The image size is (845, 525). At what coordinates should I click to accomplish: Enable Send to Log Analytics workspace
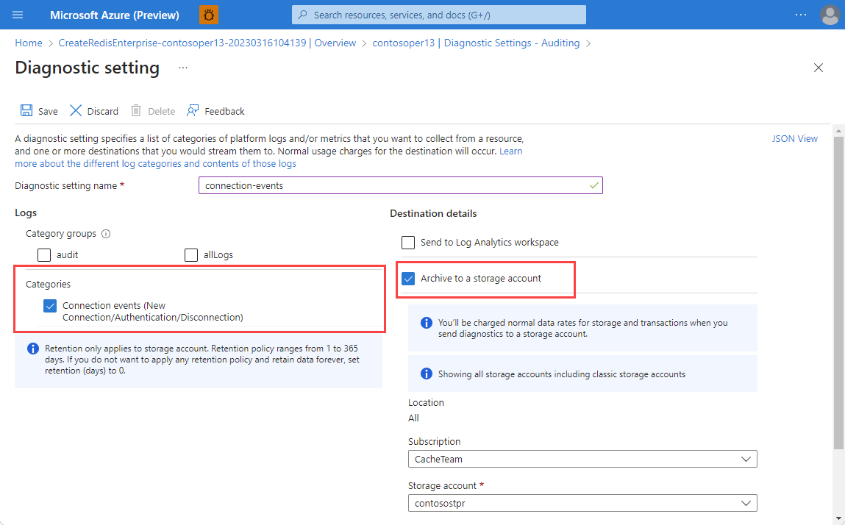(408, 242)
